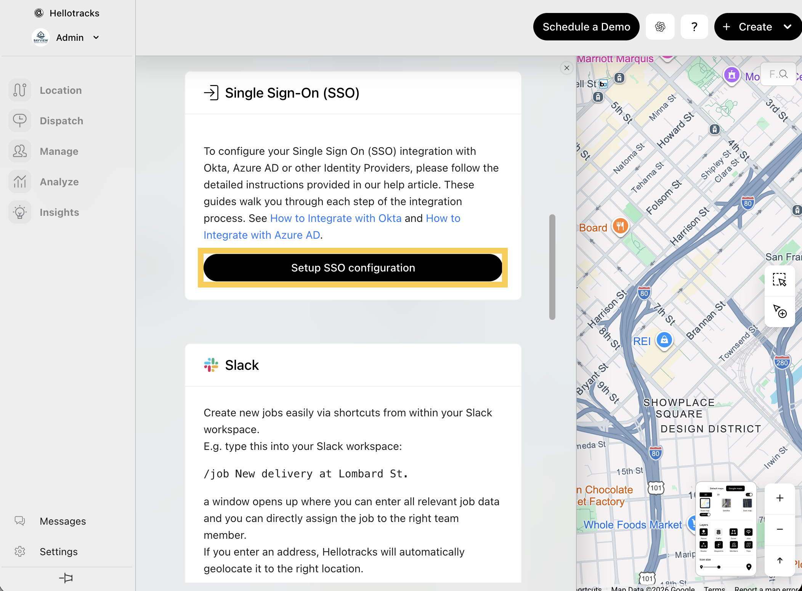This screenshot has width=802, height=591.
Task: Toggle the Traffic layer on the map
Action: pos(719,532)
